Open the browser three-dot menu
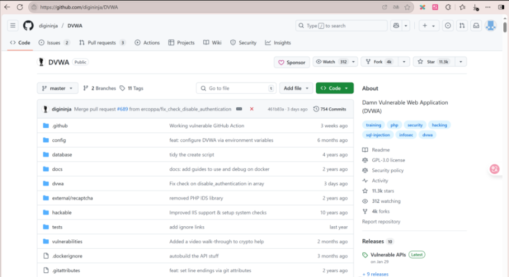Image resolution: width=509 pixels, height=277 pixels. click(x=488, y=7)
